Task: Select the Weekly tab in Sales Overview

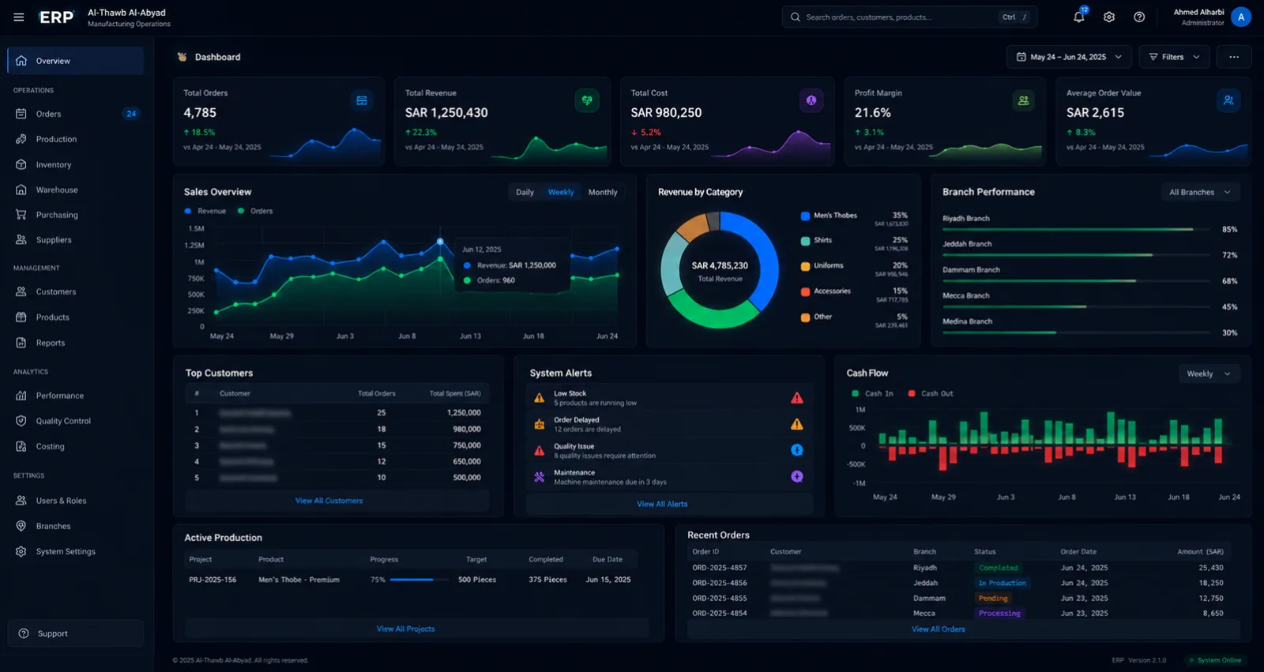Action: click(561, 192)
